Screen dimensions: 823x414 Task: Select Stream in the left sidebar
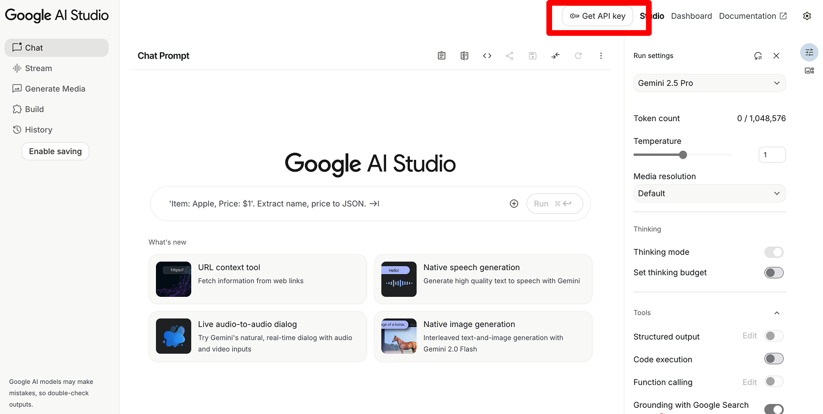(x=56, y=68)
